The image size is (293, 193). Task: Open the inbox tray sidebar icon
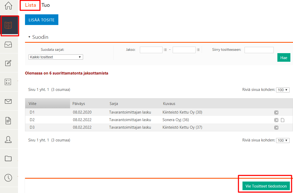pyautogui.click(x=8, y=44)
